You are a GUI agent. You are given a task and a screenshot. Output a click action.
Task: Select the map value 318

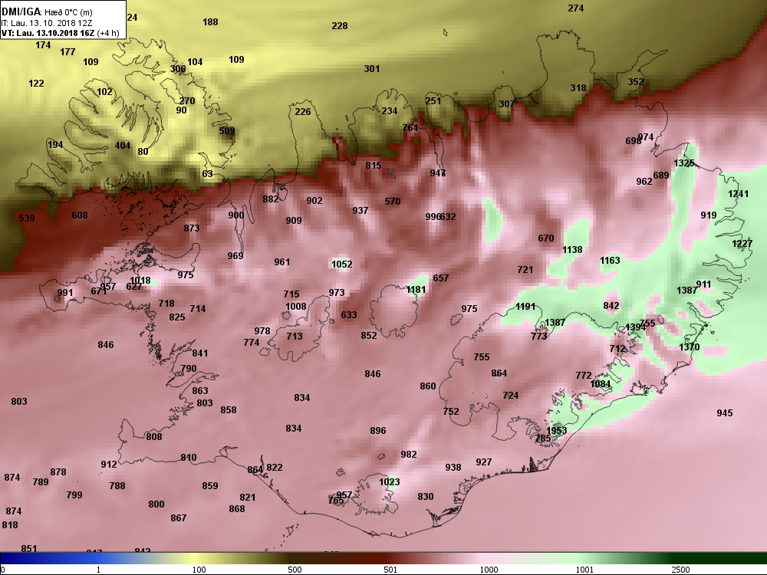(578, 88)
